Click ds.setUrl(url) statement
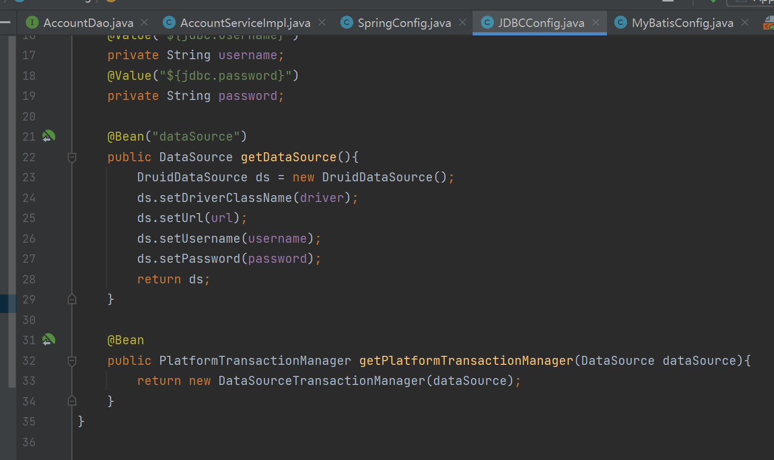The width and height of the screenshot is (774, 460). [x=192, y=218]
